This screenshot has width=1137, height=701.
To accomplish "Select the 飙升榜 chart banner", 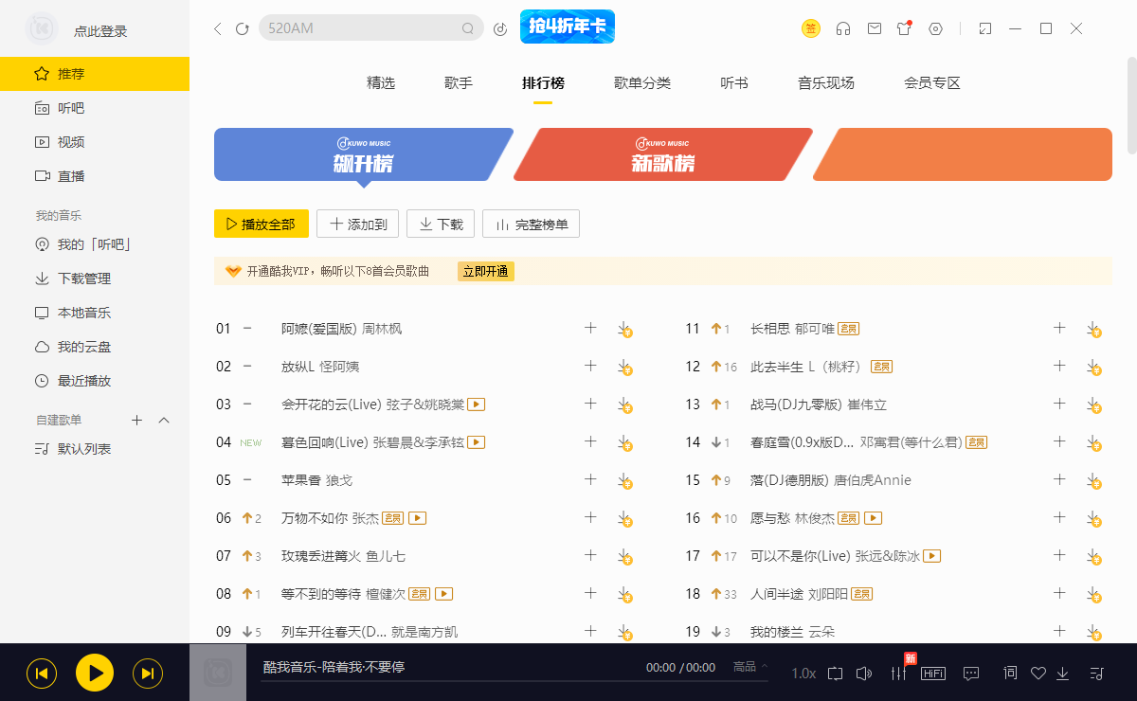I will [x=363, y=154].
